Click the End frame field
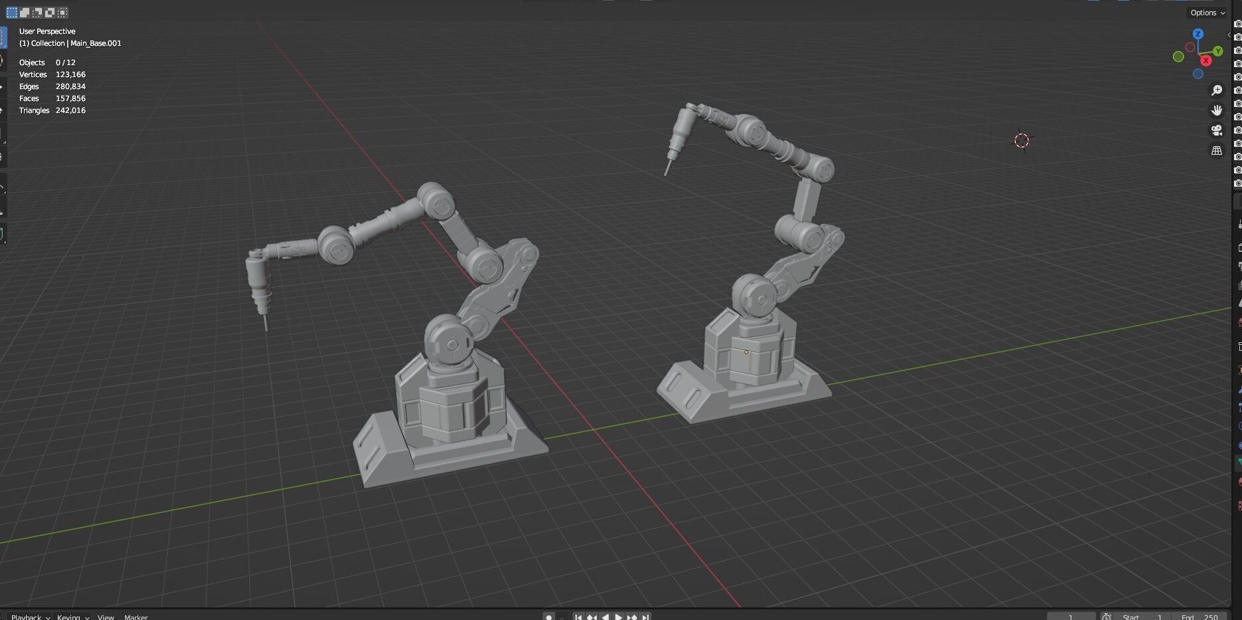The image size is (1242, 620). coord(1199,617)
